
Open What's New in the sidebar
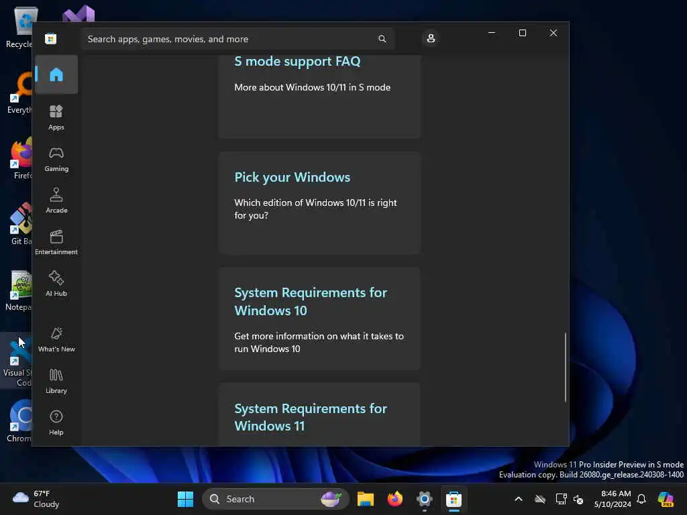(x=56, y=339)
